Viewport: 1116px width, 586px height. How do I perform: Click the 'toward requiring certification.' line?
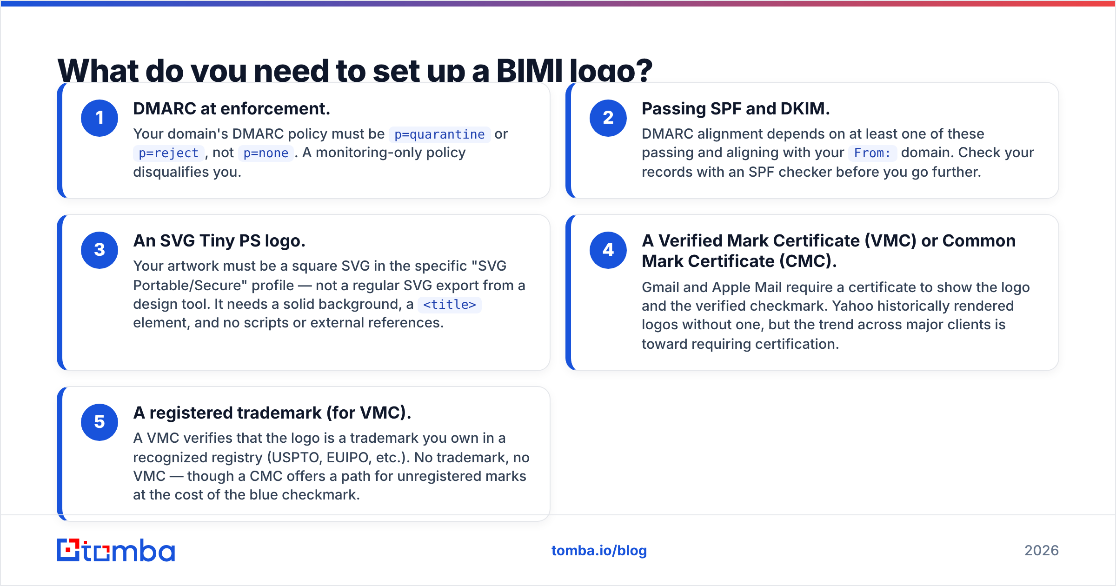[740, 344]
